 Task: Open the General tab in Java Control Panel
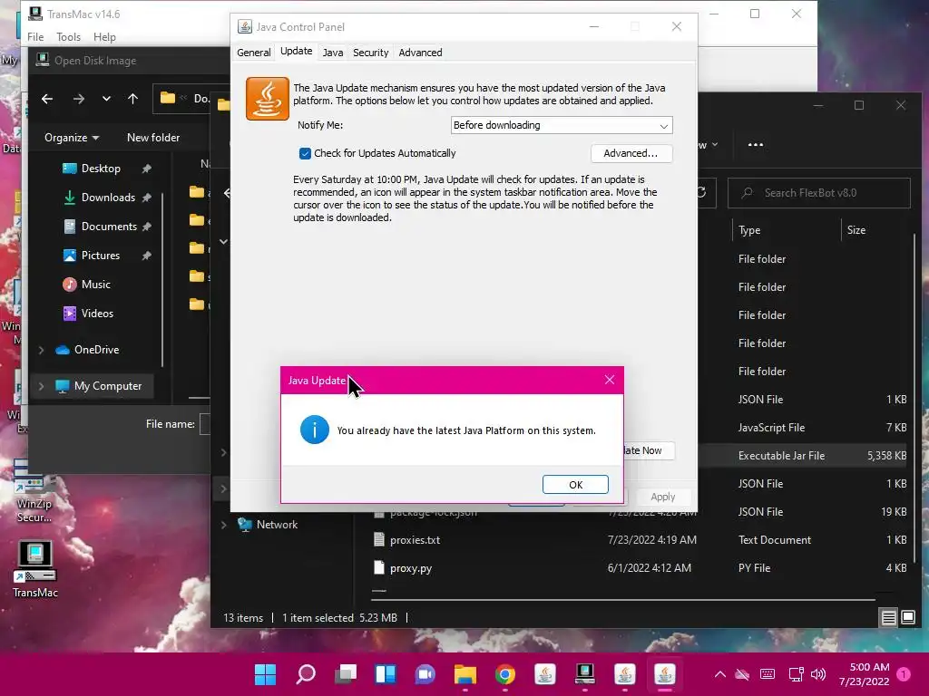[254, 52]
